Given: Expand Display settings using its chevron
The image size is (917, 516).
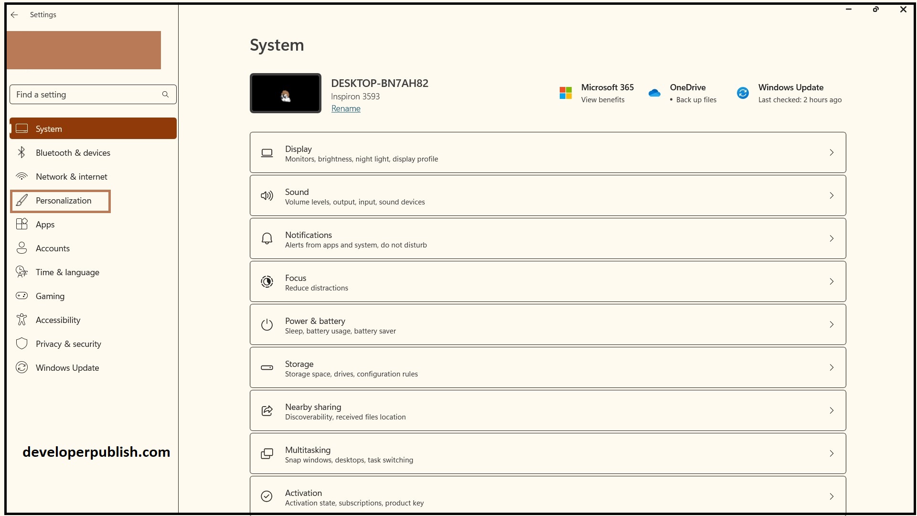Looking at the screenshot, I should [832, 152].
